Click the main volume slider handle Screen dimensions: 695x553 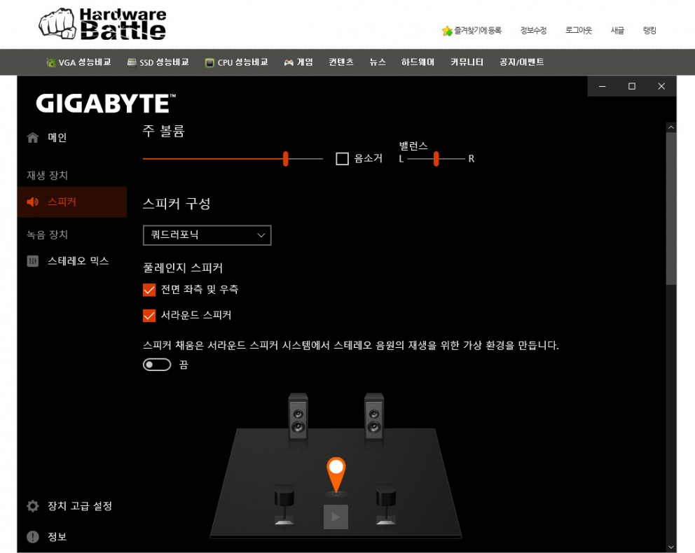point(286,158)
